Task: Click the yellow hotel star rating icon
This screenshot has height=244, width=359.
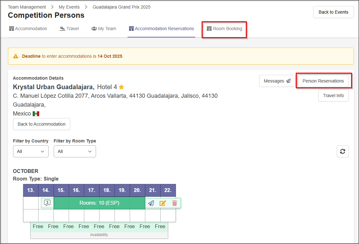Action: (x=121, y=87)
